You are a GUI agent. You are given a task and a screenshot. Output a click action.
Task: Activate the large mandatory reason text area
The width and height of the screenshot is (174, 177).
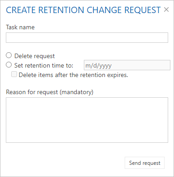click(87, 120)
